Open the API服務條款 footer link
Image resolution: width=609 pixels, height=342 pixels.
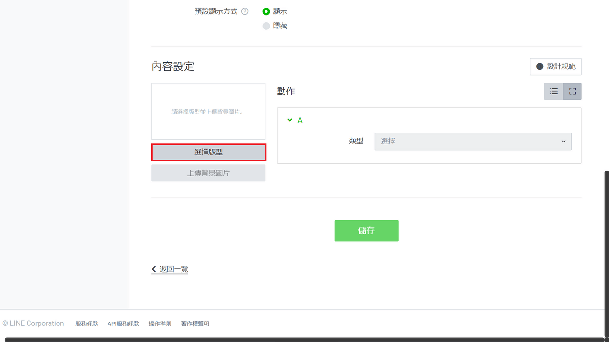[x=123, y=323]
